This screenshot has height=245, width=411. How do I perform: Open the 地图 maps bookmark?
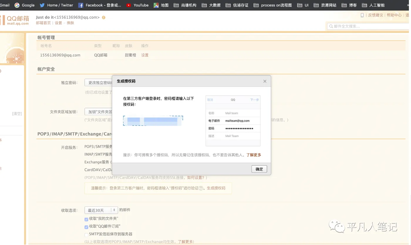[x=161, y=5]
